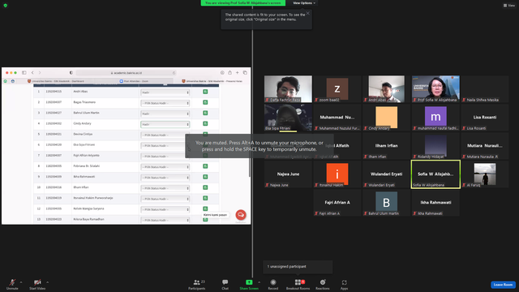Click green save icon in Ilham Irfian row
Viewport: 519px width, 292px height.
(x=205, y=187)
